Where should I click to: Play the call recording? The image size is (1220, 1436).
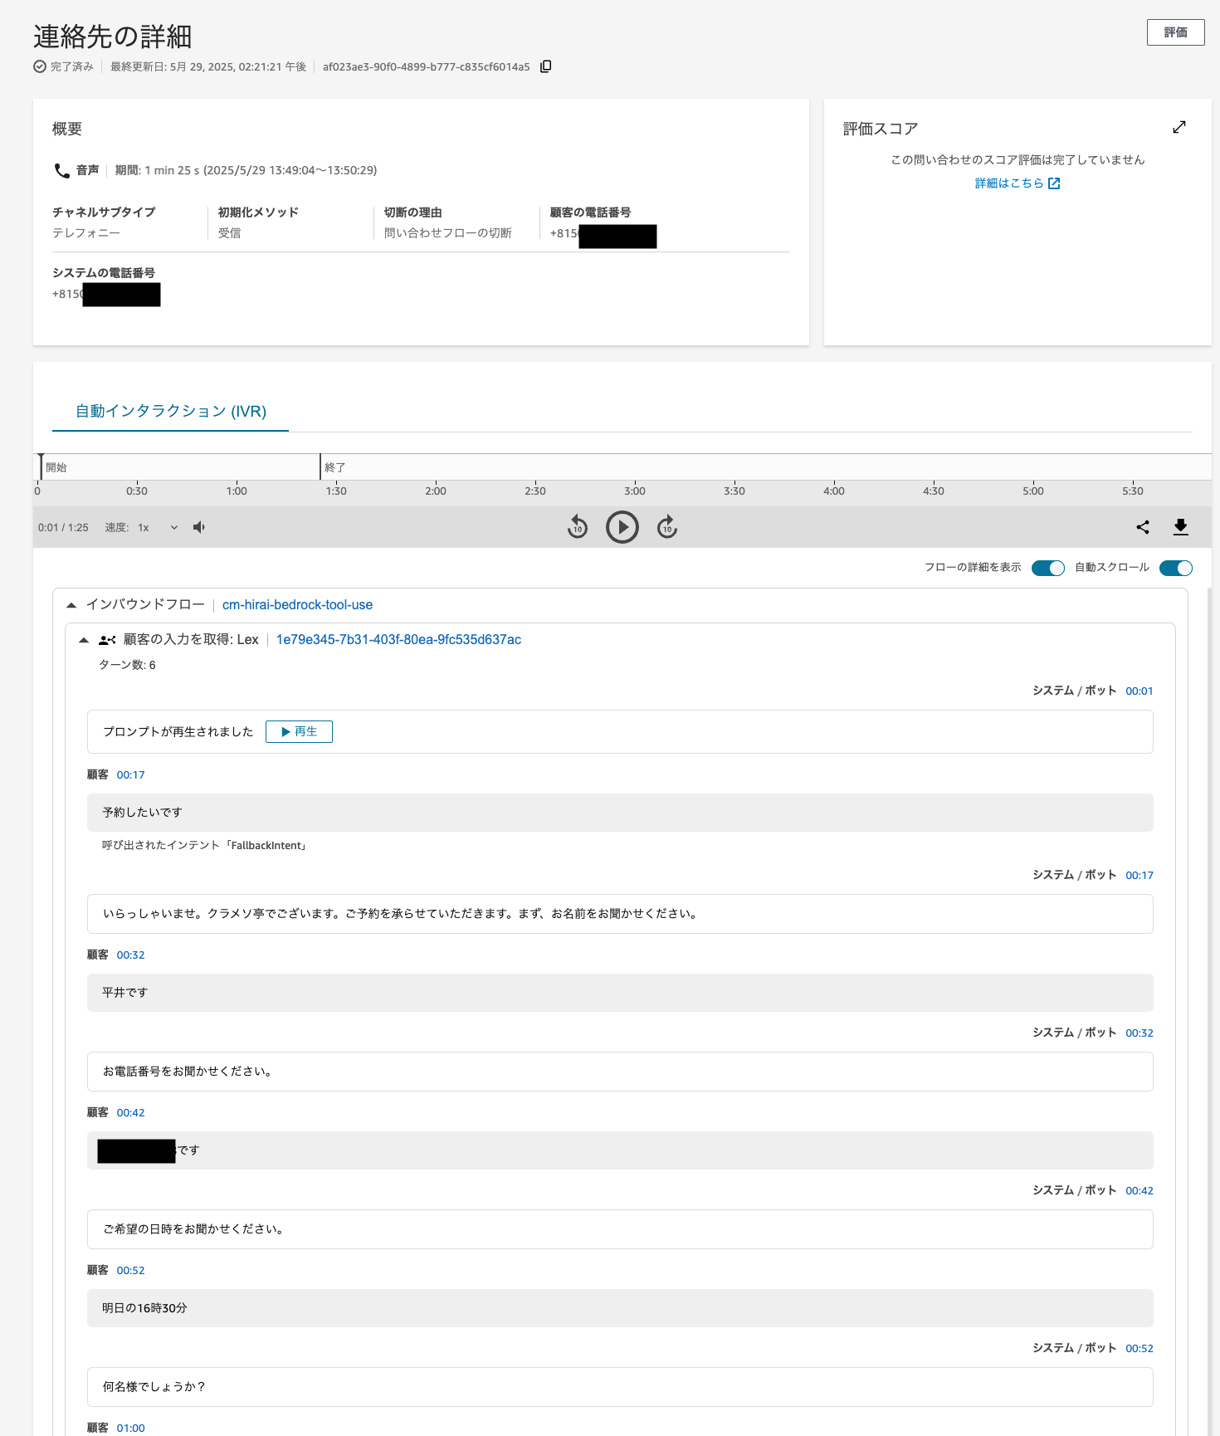tap(622, 527)
